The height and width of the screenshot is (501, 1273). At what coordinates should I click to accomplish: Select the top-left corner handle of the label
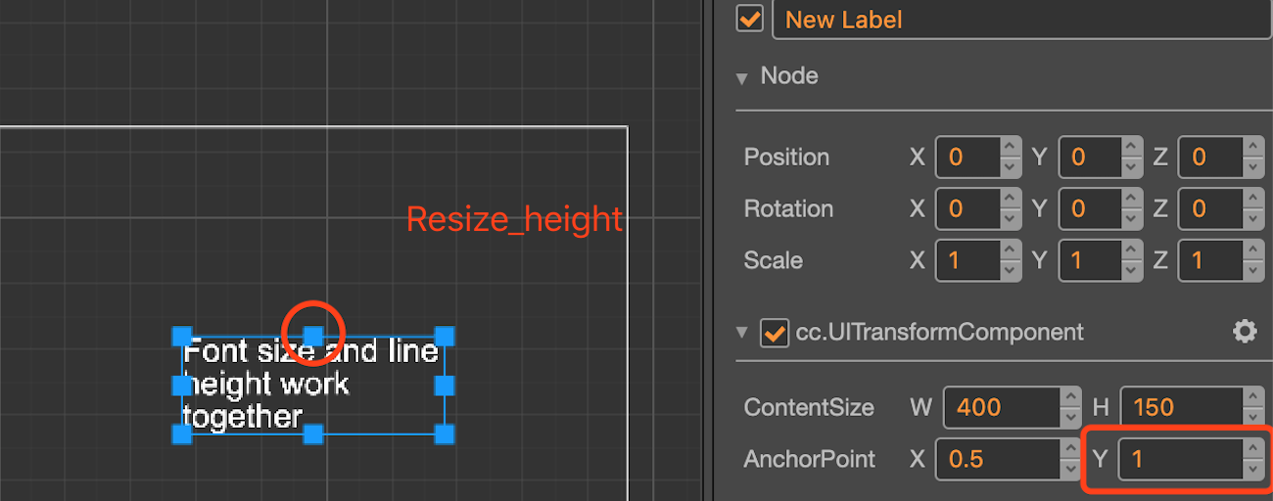pyautogui.click(x=182, y=337)
